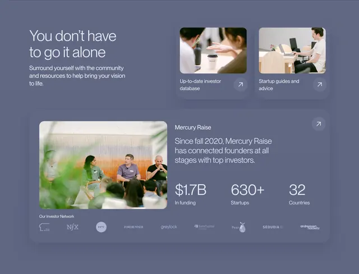Click the Bain Capital logo
Screen dimensions: 359x274
[x=204, y=227]
